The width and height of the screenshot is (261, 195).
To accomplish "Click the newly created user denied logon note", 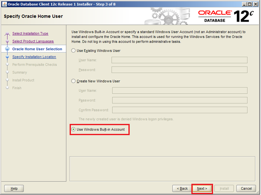I will tap(126, 119).
